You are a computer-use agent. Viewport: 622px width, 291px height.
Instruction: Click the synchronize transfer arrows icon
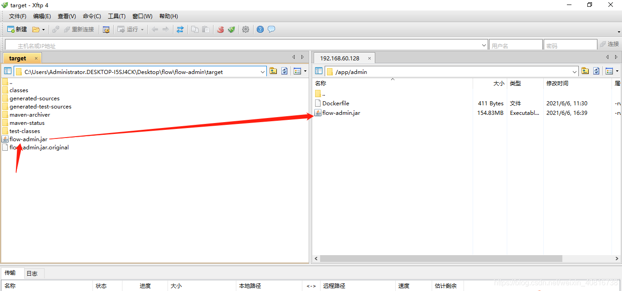pos(180,30)
